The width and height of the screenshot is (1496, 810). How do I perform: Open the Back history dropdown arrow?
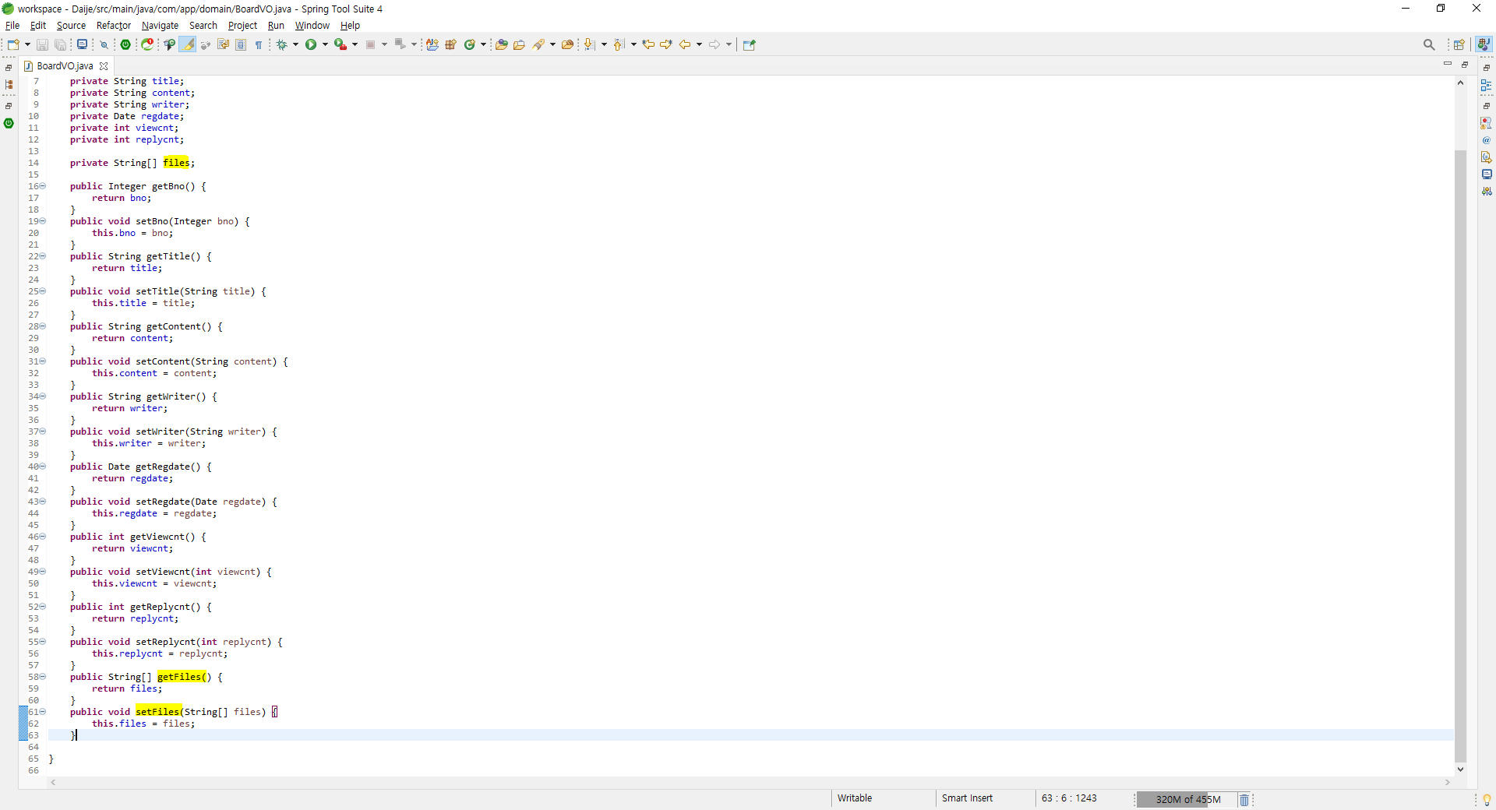700,44
